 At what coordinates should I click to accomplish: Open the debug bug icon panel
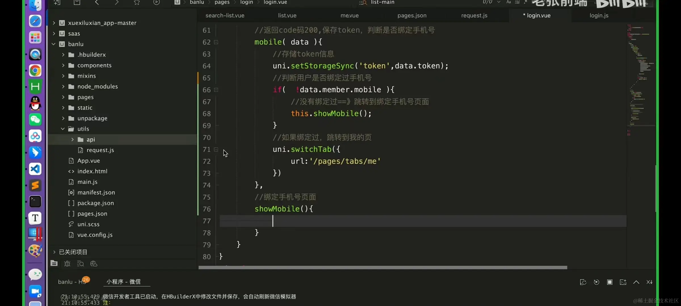pyautogui.click(x=67, y=264)
